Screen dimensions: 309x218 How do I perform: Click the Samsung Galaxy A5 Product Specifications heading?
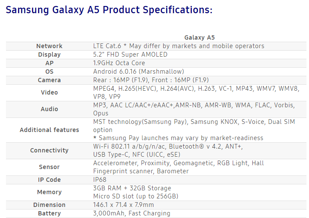click(x=109, y=10)
